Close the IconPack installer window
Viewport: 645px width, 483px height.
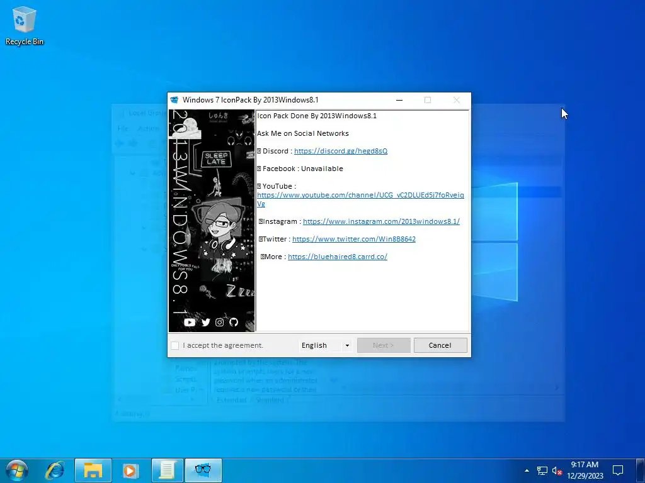(456, 100)
